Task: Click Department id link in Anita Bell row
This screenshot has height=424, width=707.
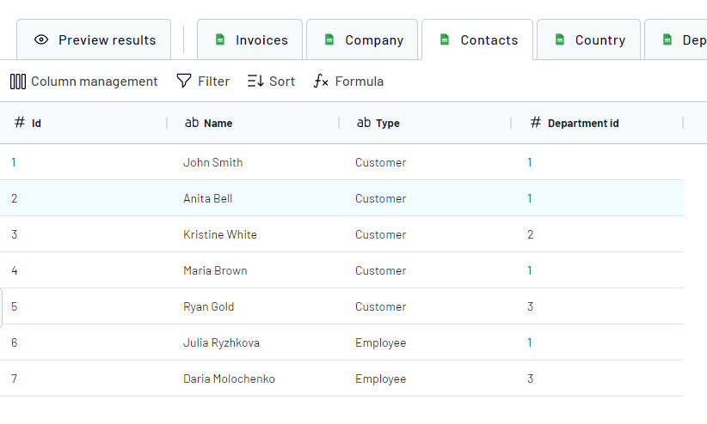Action: [530, 198]
